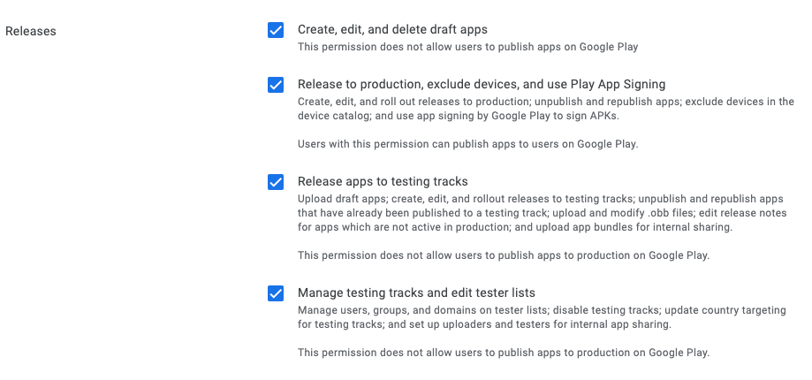Click the 'Release apps to testing tracks' label
The height and width of the screenshot is (380, 812).
(383, 182)
